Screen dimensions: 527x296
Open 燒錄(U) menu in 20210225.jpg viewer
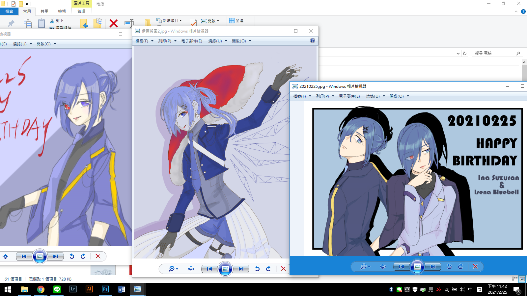[x=375, y=96]
